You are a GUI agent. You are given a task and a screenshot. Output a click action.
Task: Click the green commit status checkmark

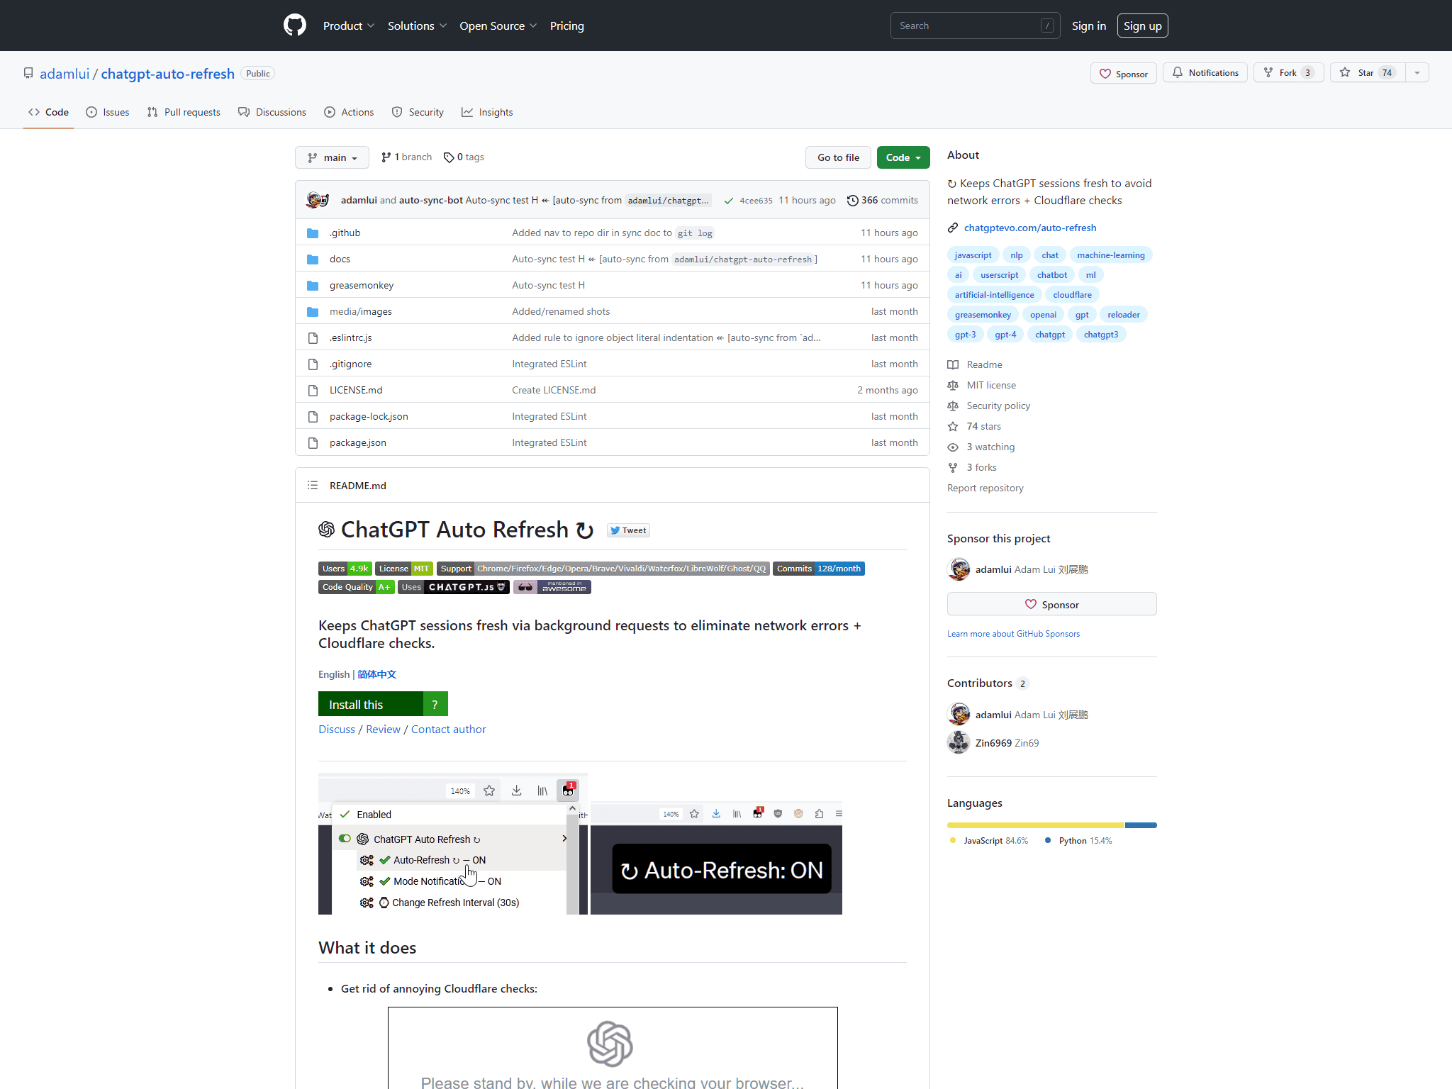pyautogui.click(x=728, y=201)
